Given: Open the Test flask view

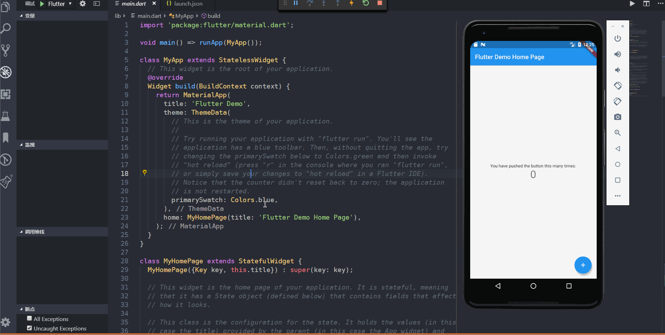Looking at the screenshot, I should click(6, 116).
